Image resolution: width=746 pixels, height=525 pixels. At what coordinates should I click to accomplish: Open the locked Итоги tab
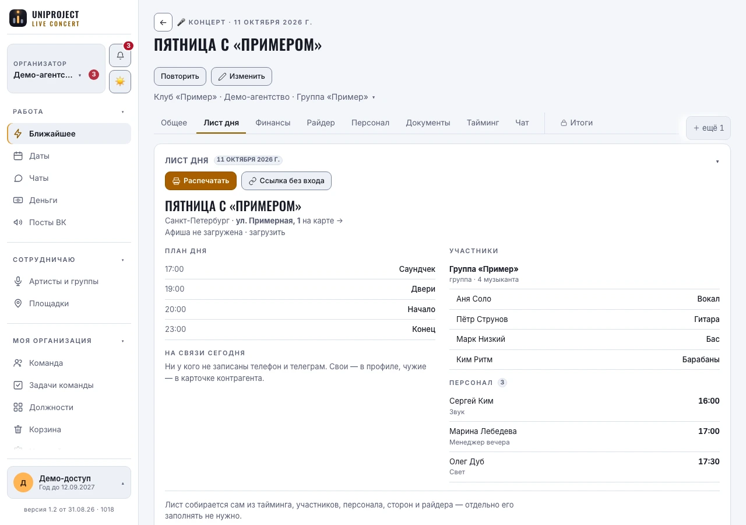point(576,123)
